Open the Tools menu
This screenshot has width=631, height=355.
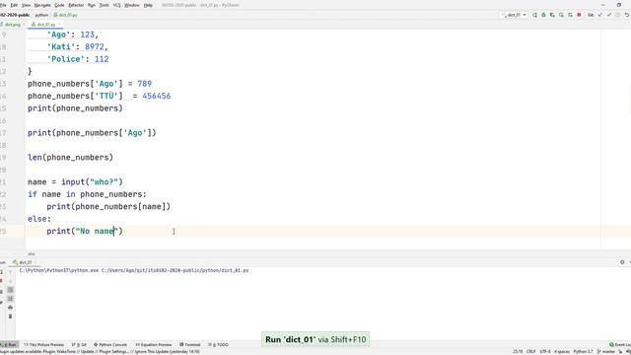[x=104, y=5]
